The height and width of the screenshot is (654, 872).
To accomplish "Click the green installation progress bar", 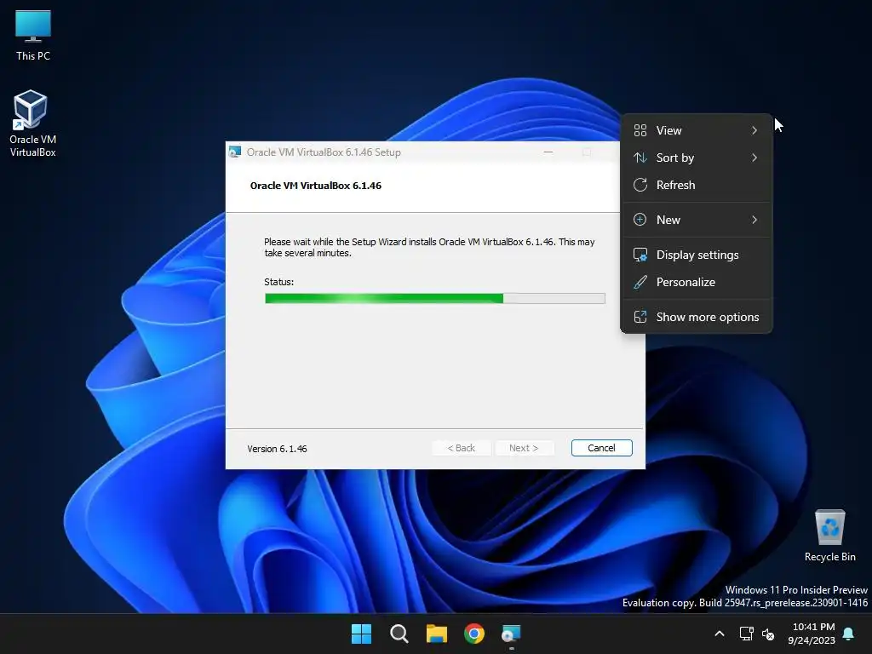I will [x=435, y=299].
